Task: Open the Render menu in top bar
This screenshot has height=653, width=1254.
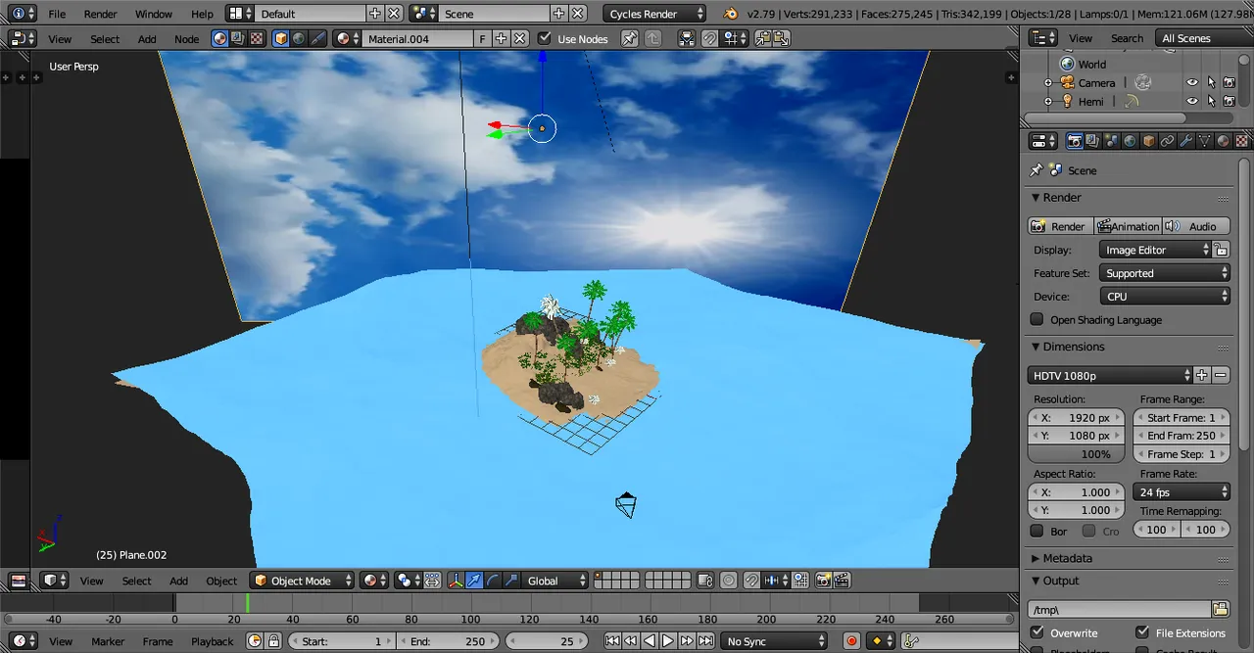Action: click(x=100, y=14)
